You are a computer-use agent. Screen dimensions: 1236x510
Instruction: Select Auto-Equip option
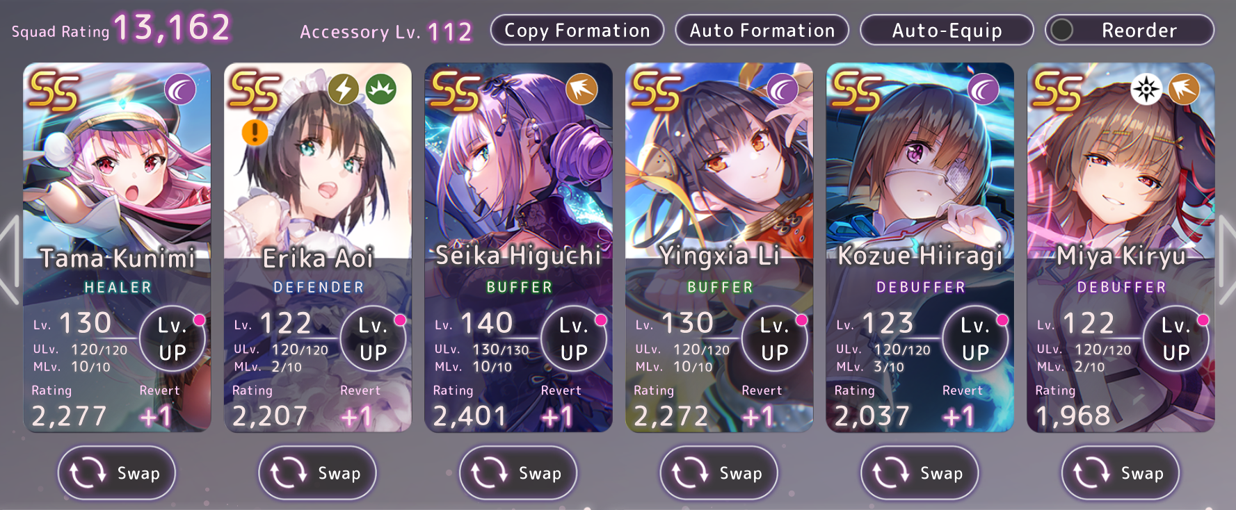pyautogui.click(x=947, y=31)
